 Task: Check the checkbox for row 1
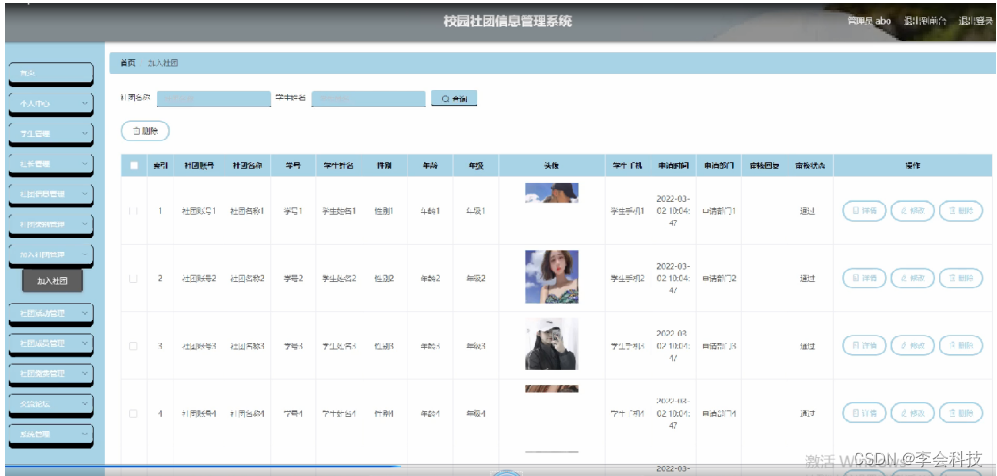click(134, 210)
